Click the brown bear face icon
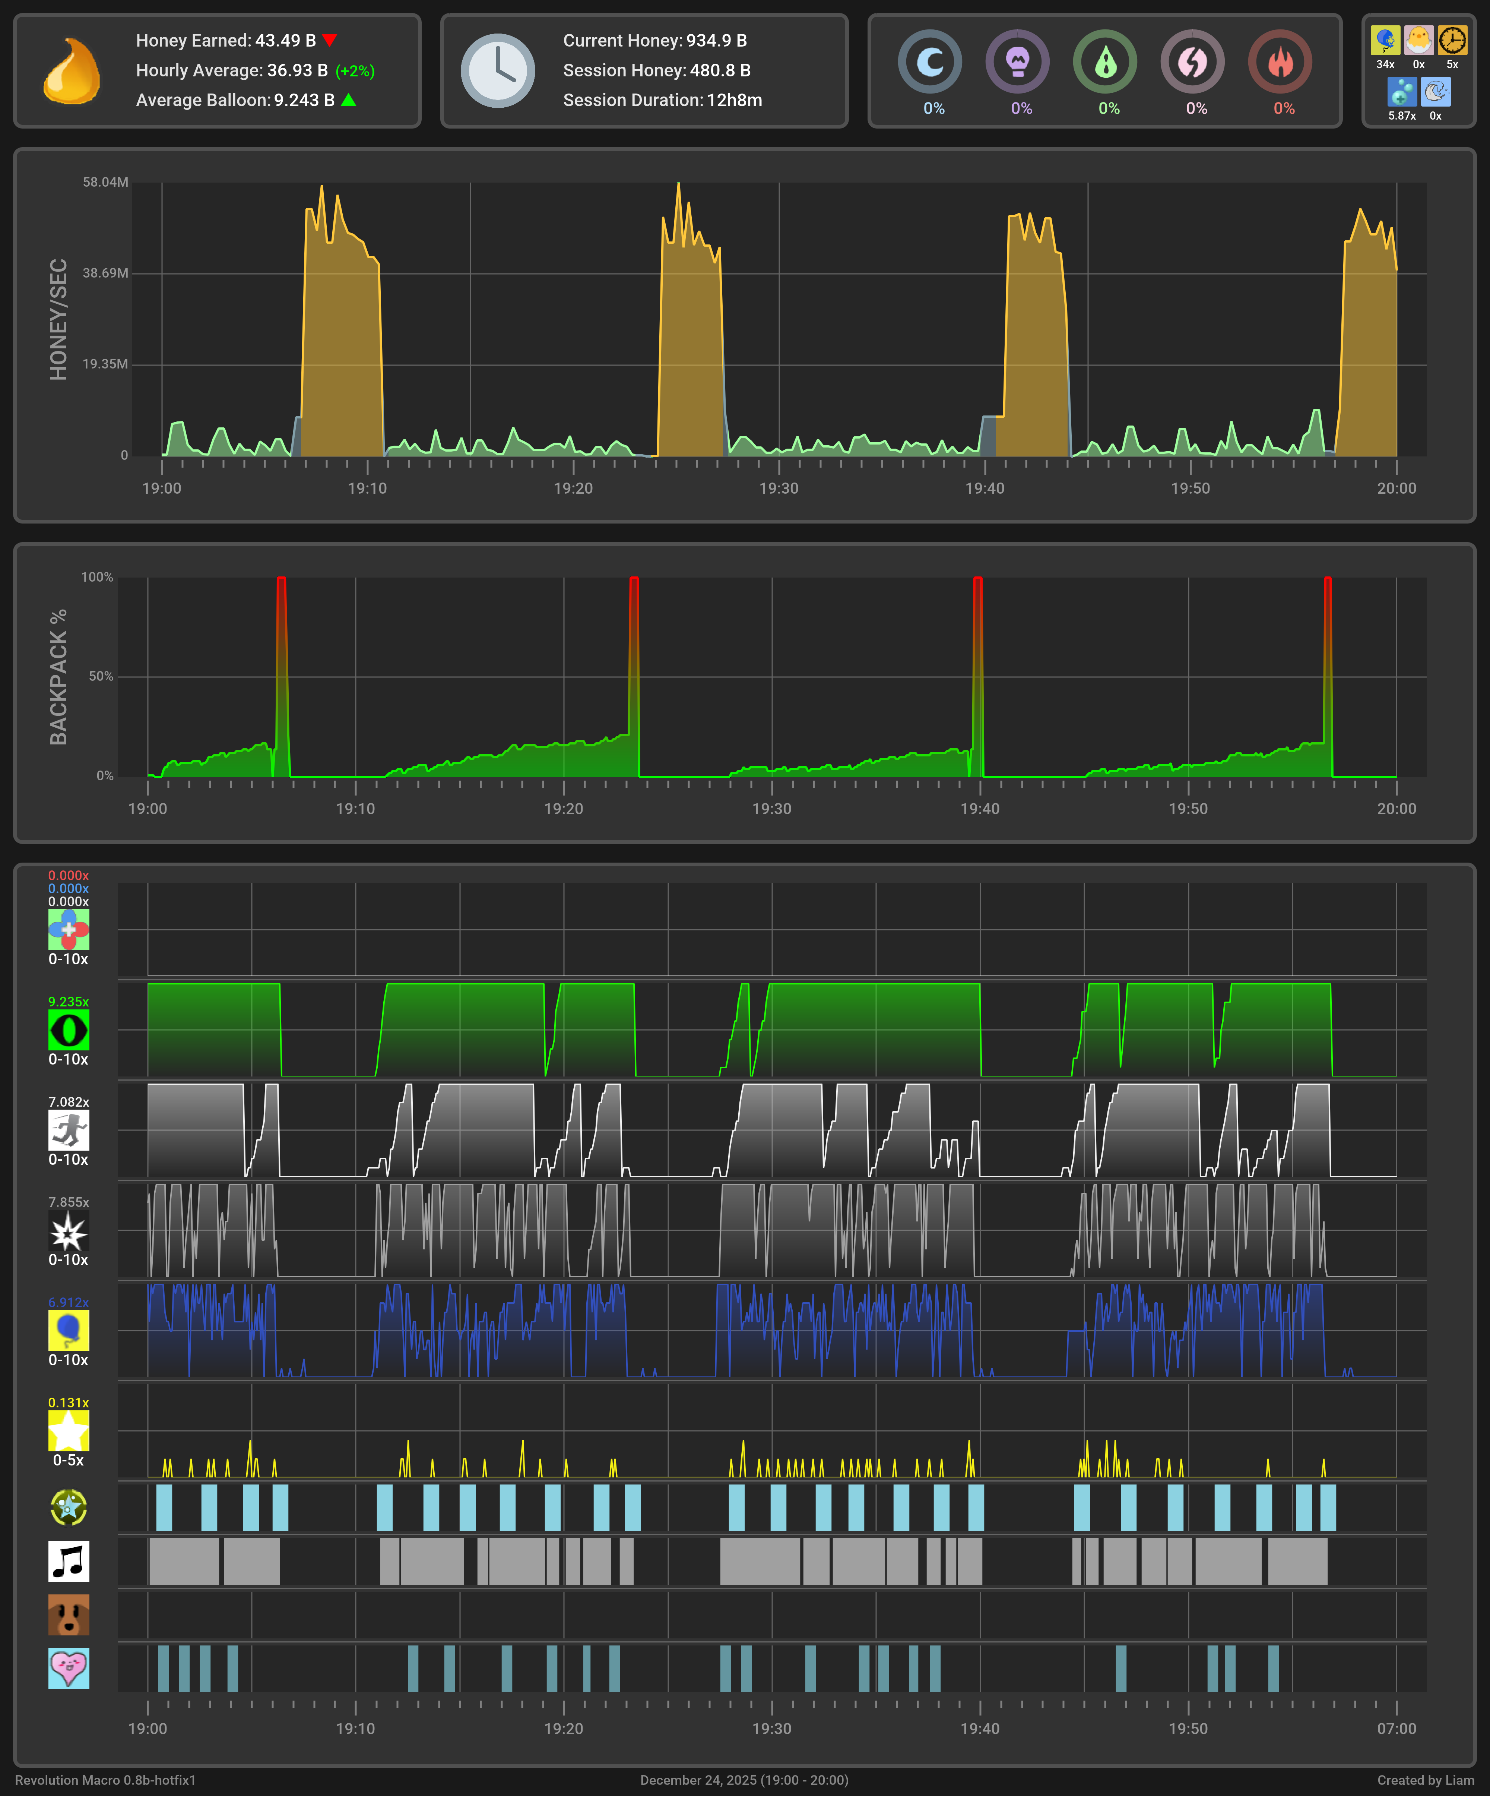1490x1796 pixels. tap(69, 1615)
